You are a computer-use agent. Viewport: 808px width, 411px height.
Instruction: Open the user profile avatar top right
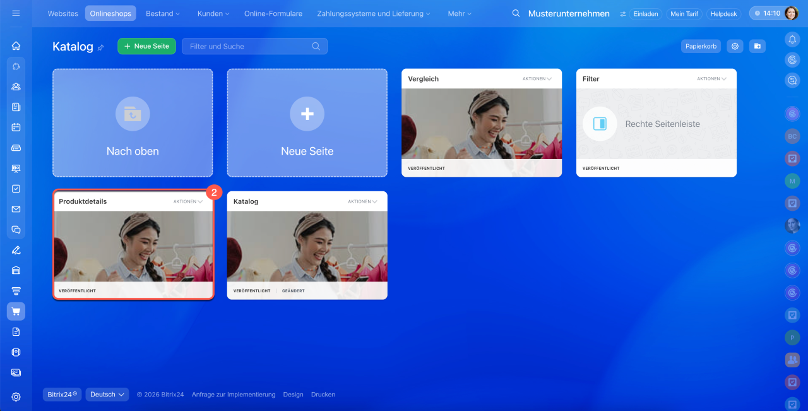(792, 13)
